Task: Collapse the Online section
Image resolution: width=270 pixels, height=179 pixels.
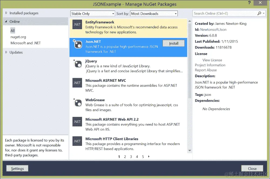Action: [x=6, y=22]
